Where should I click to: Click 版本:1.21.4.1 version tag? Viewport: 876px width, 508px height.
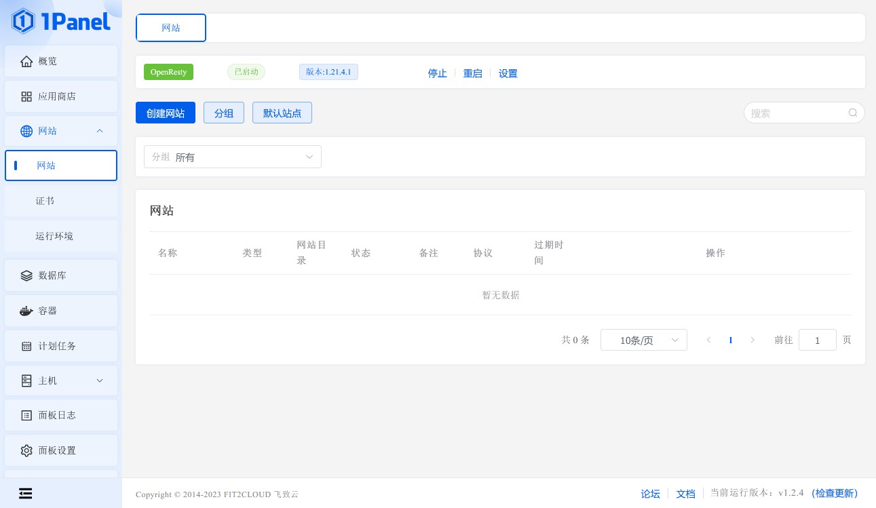coord(328,72)
